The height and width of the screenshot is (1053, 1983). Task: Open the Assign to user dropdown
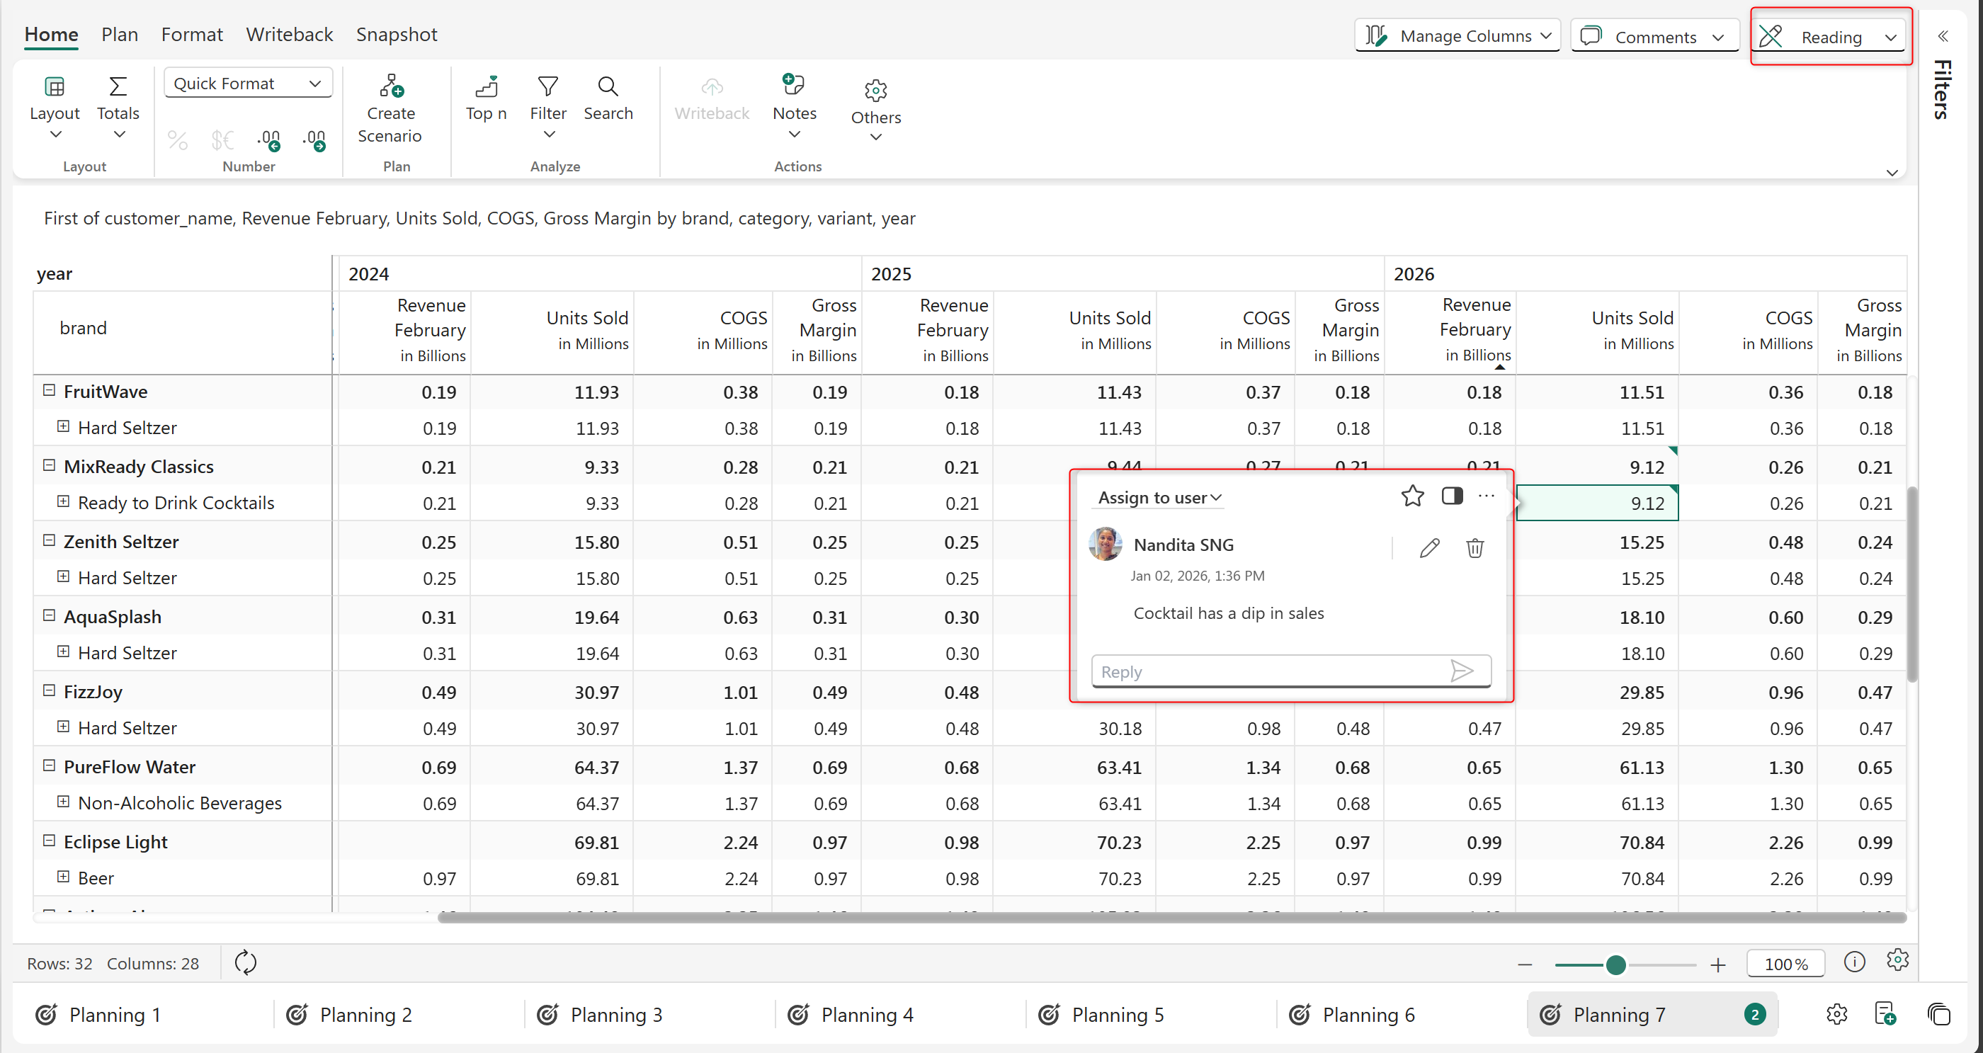click(1159, 497)
